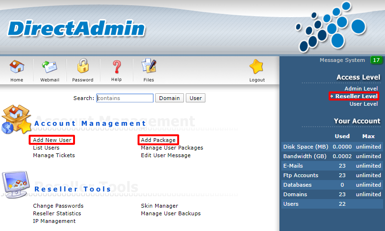Open Reseller Statistics link
The image size is (385, 231).
coord(57,213)
